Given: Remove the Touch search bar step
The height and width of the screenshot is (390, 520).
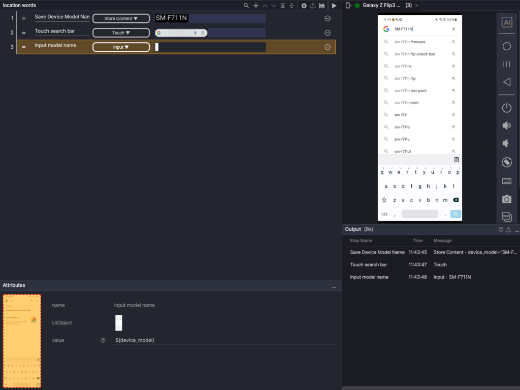Looking at the screenshot, I should (x=328, y=32).
